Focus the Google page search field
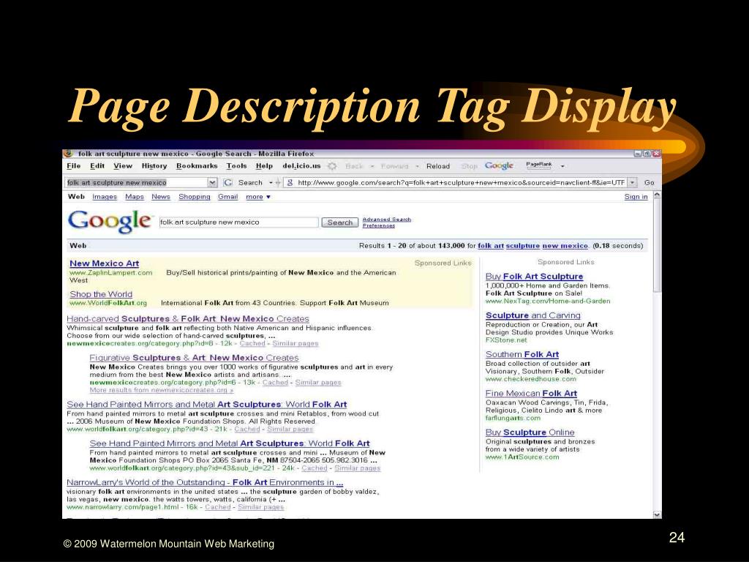749x562 pixels. coord(238,222)
